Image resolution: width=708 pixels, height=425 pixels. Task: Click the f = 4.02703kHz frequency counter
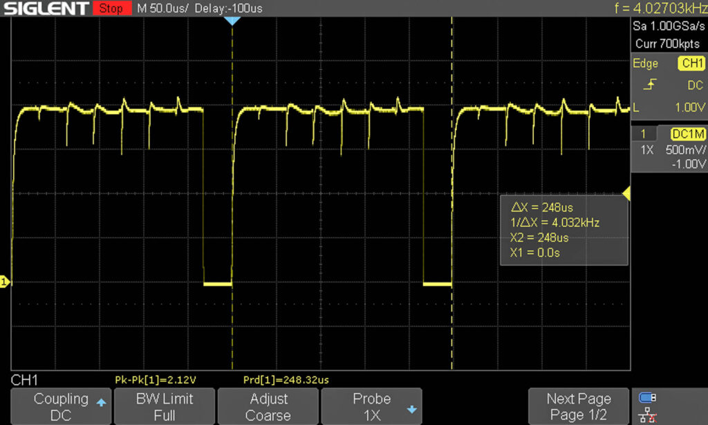click(660, 8)
